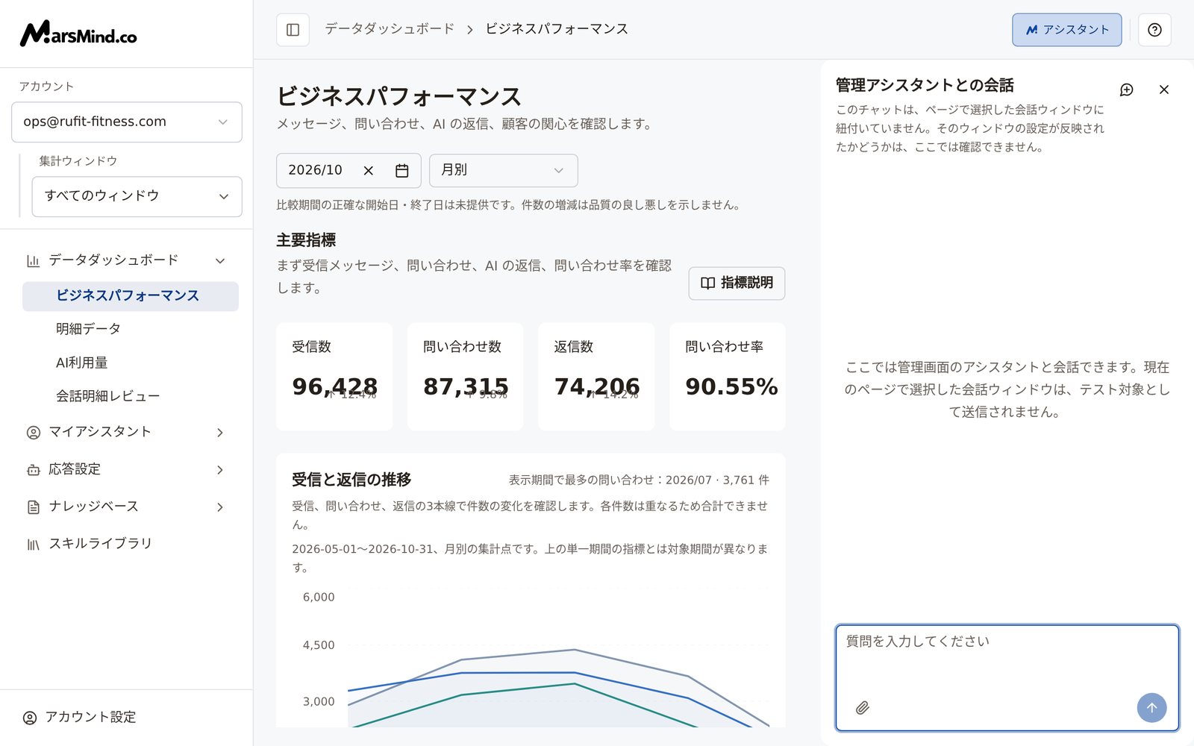Open 明細データ in the sidebar
This screenshot has height=746, width=1194.
(88, 329)
